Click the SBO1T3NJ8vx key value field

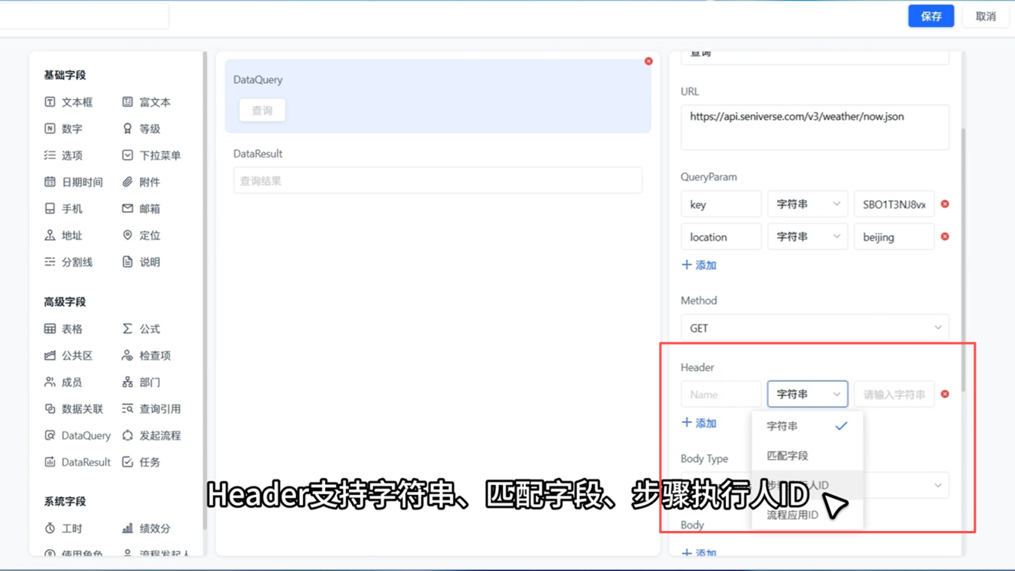coord(894,204)
